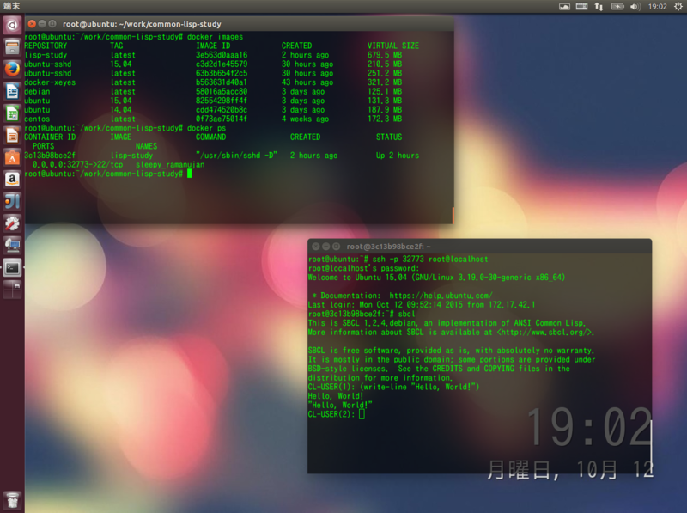The image size is (687, 513).
Task: Open the keyboard input method indicator
Action: point(581,6)
